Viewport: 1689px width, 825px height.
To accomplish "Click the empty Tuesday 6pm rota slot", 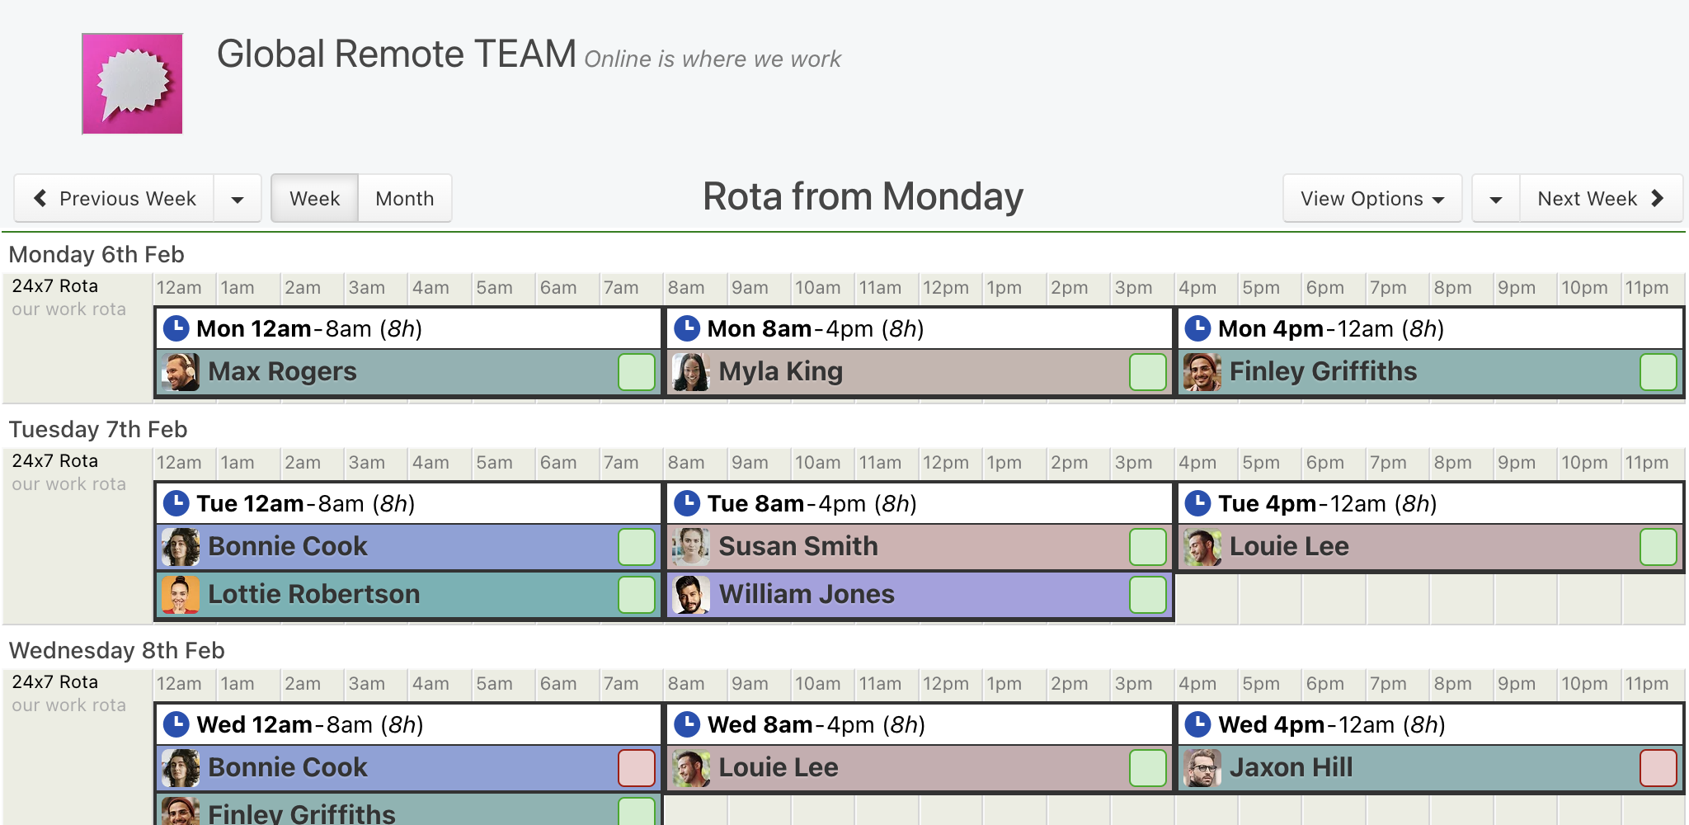I will click(x=1334, y=598).
